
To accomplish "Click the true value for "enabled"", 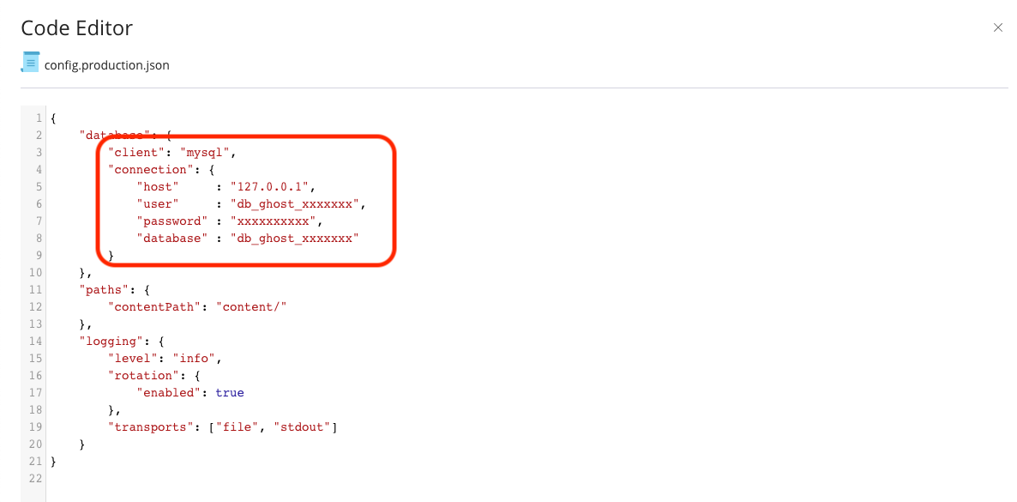I will pyautogui.click(x=230, y=393).
